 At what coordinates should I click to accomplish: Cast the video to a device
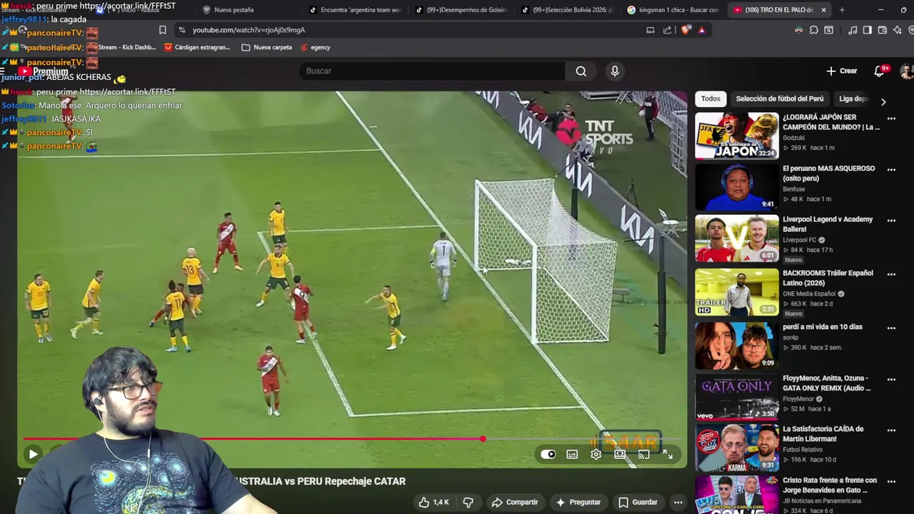[643, 454]
